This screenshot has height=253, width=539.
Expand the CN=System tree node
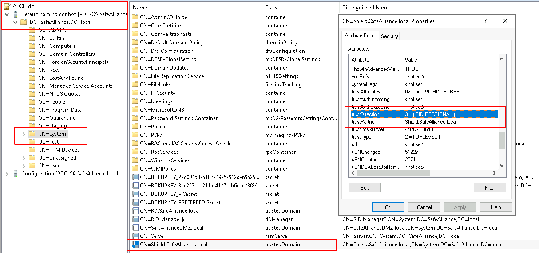(24, 134)
